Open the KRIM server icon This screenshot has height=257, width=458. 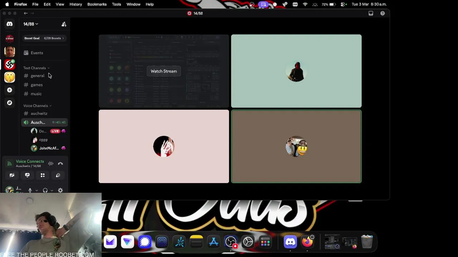tap(10, 39)
